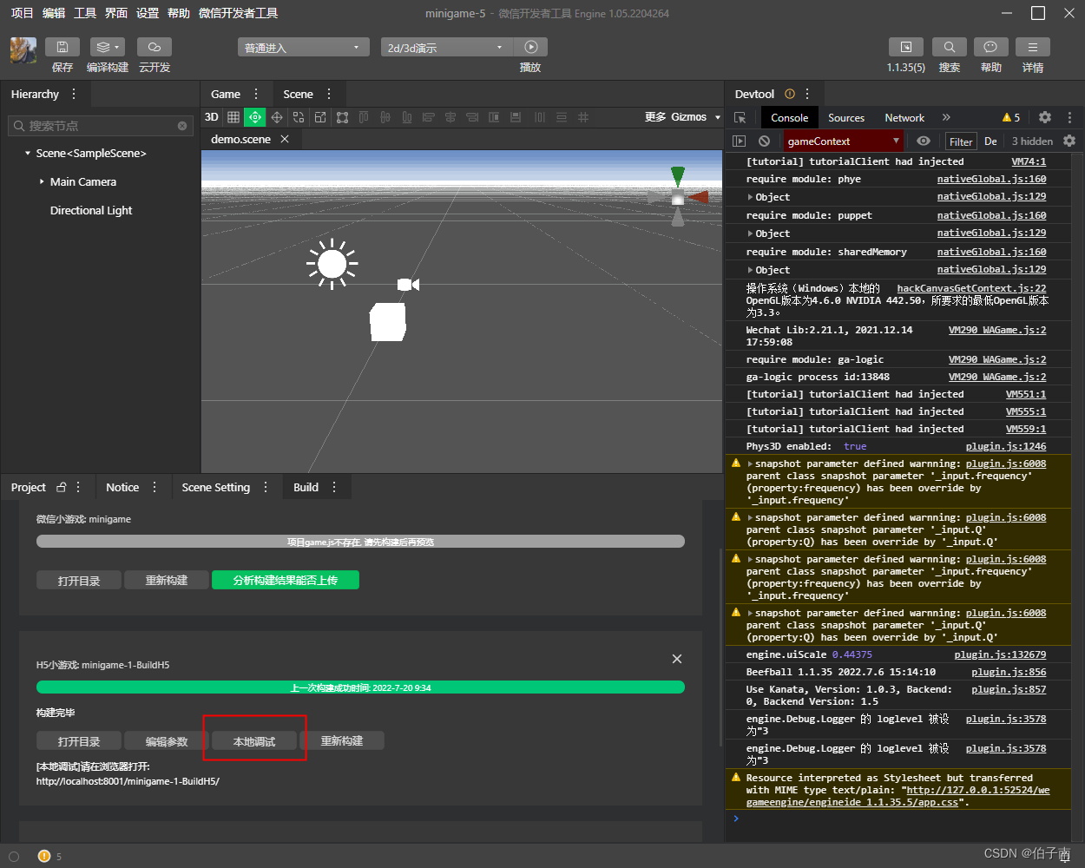
Task: Click the version 1.1.35(5) icon
Action: pyautogui.click(x=906, y=47)
